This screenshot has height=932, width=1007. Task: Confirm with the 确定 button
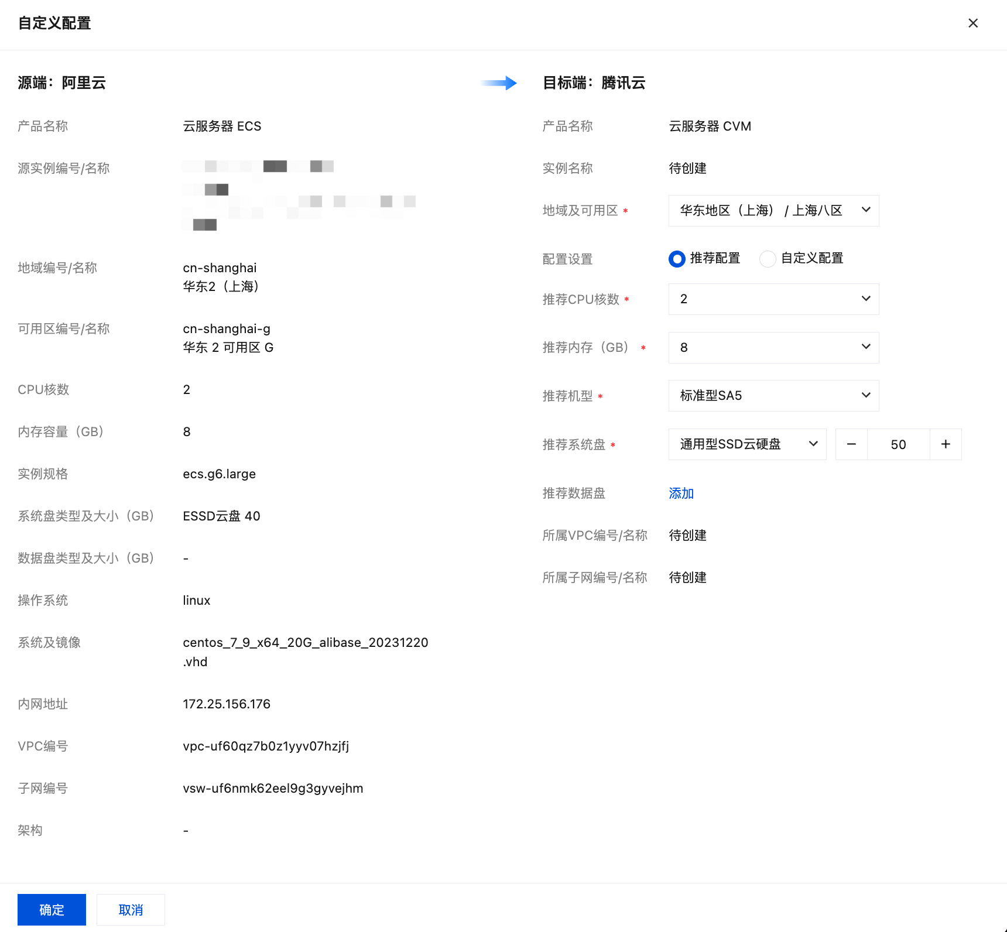pyautogui.click(x=52, y=910)
